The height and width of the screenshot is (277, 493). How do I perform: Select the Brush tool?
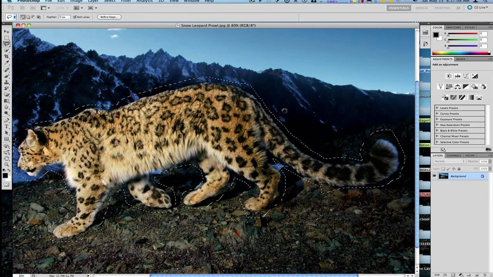(7, 76)
